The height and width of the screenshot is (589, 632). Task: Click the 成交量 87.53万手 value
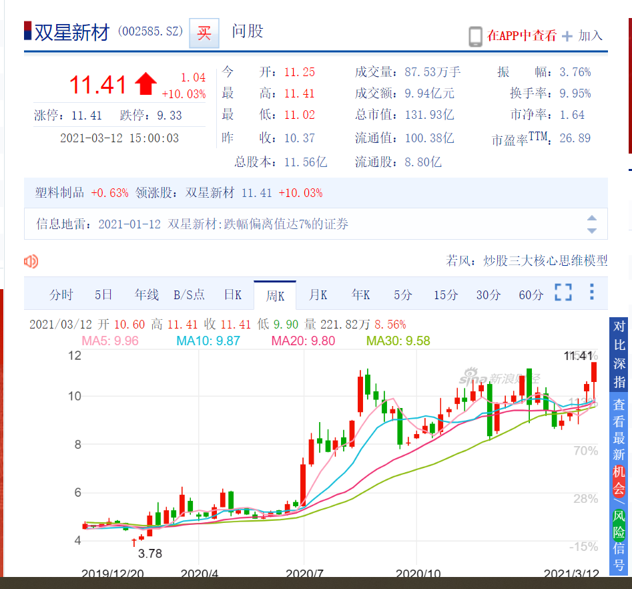(x=432, y=72)
